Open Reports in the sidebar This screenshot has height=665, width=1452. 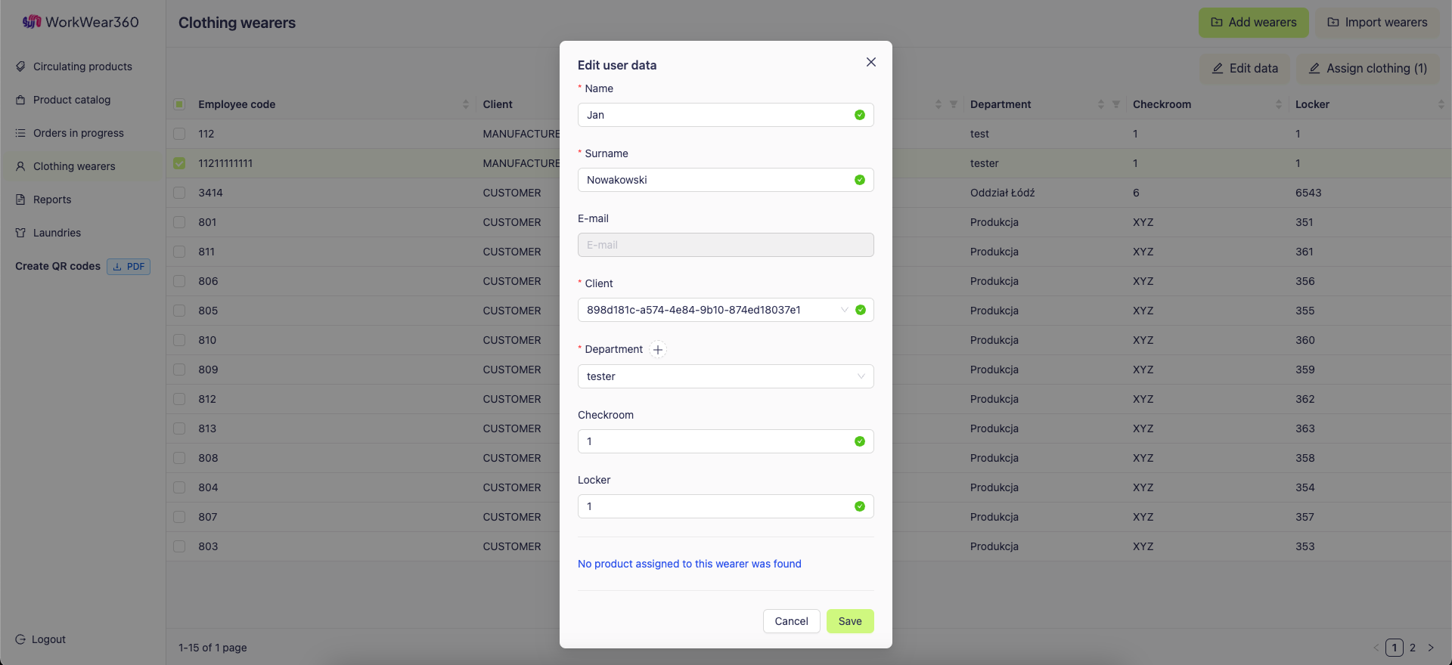click(x=52, y=199)
